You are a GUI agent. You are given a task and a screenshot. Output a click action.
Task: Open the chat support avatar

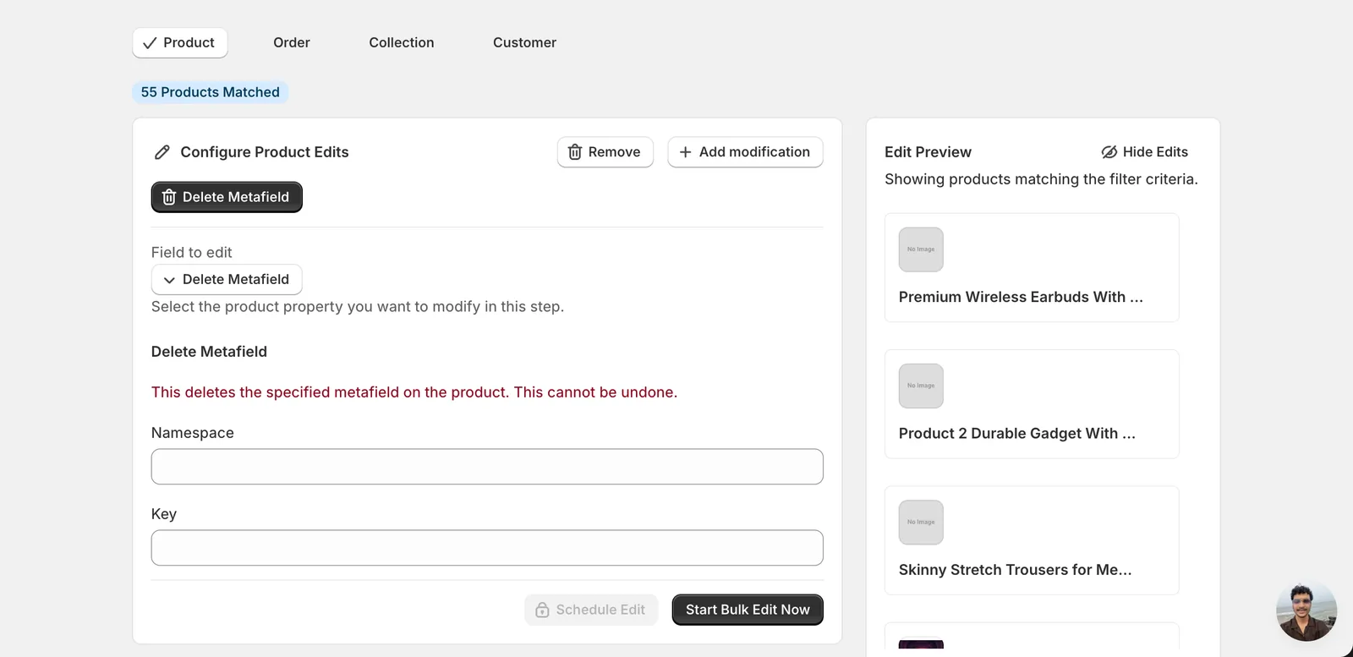click(x=1306, y=611)
